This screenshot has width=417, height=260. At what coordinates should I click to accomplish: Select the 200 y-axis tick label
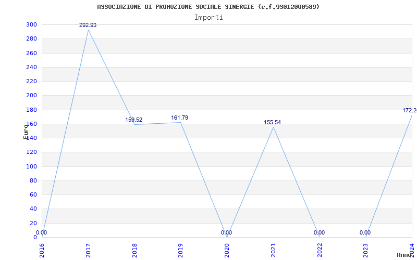point(31,96)
